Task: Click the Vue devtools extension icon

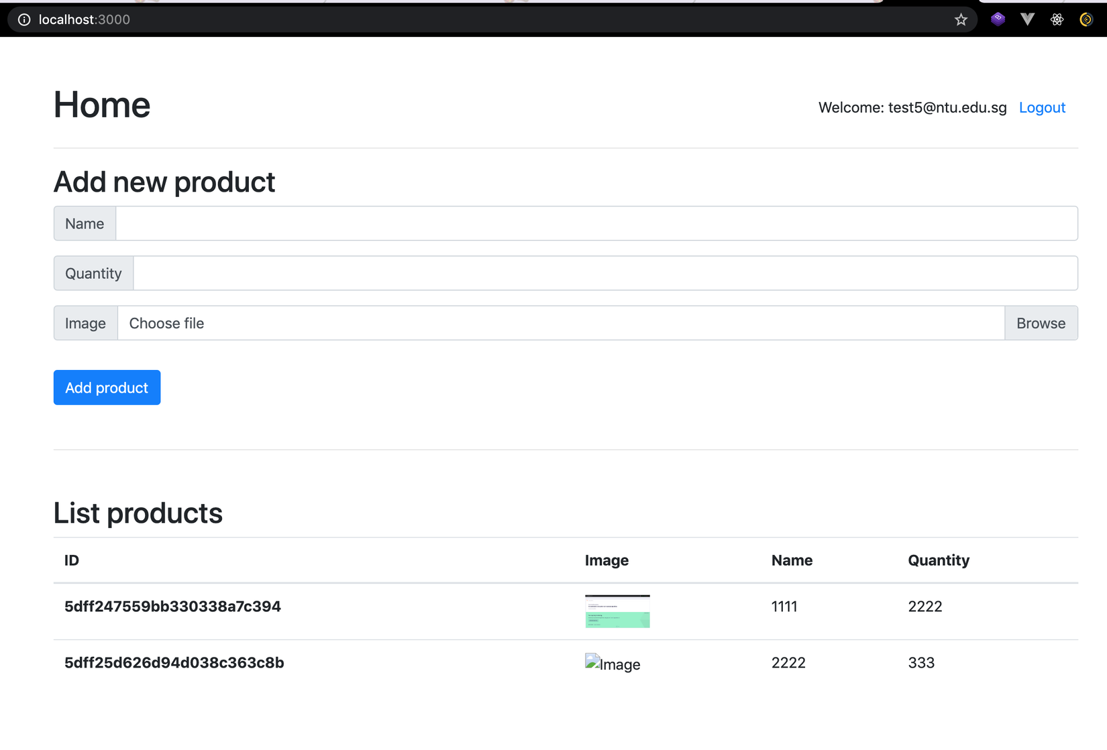Action: (1027, 19)
